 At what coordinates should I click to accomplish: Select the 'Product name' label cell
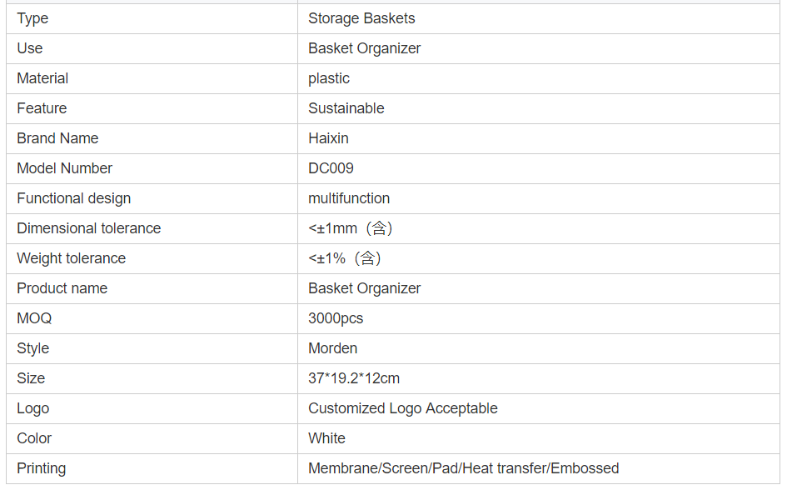[62, 288]
